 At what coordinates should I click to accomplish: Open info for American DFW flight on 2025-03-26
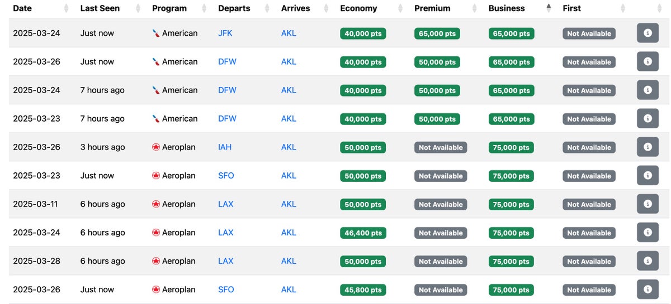(x=648, y=61)
